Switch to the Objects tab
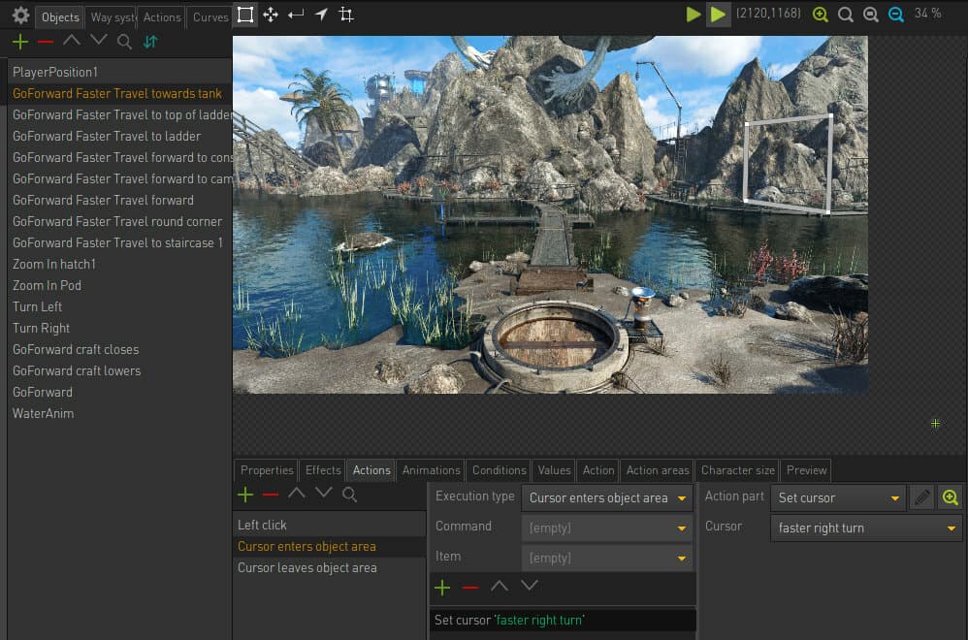The width and height of the screenshot is (968, 640). [60, 17]
